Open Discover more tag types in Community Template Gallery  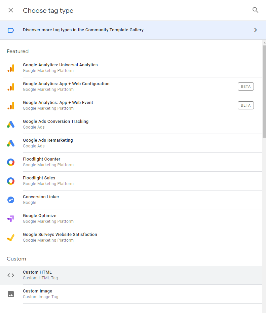(133, 30)
